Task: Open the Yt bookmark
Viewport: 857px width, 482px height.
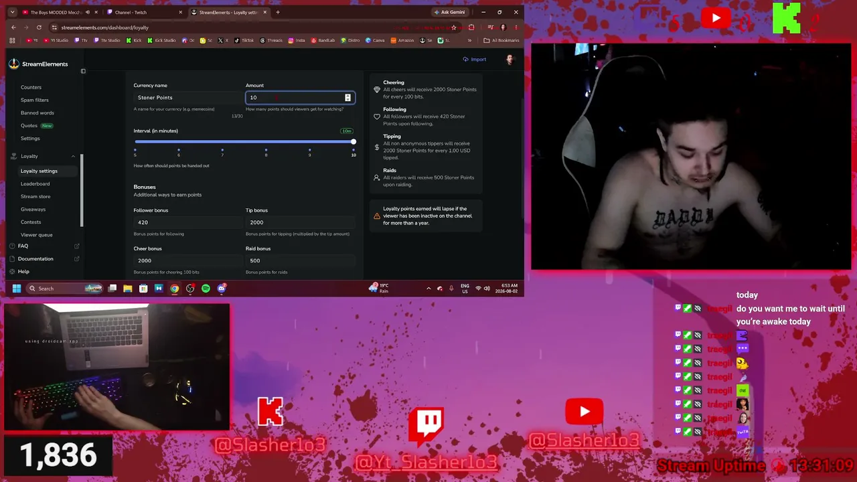Action: coord(31,40)
